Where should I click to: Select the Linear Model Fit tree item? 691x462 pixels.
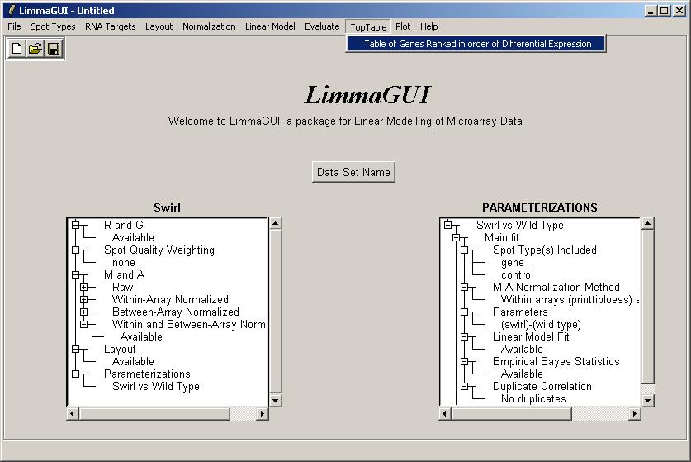click(x=531, y=336)
